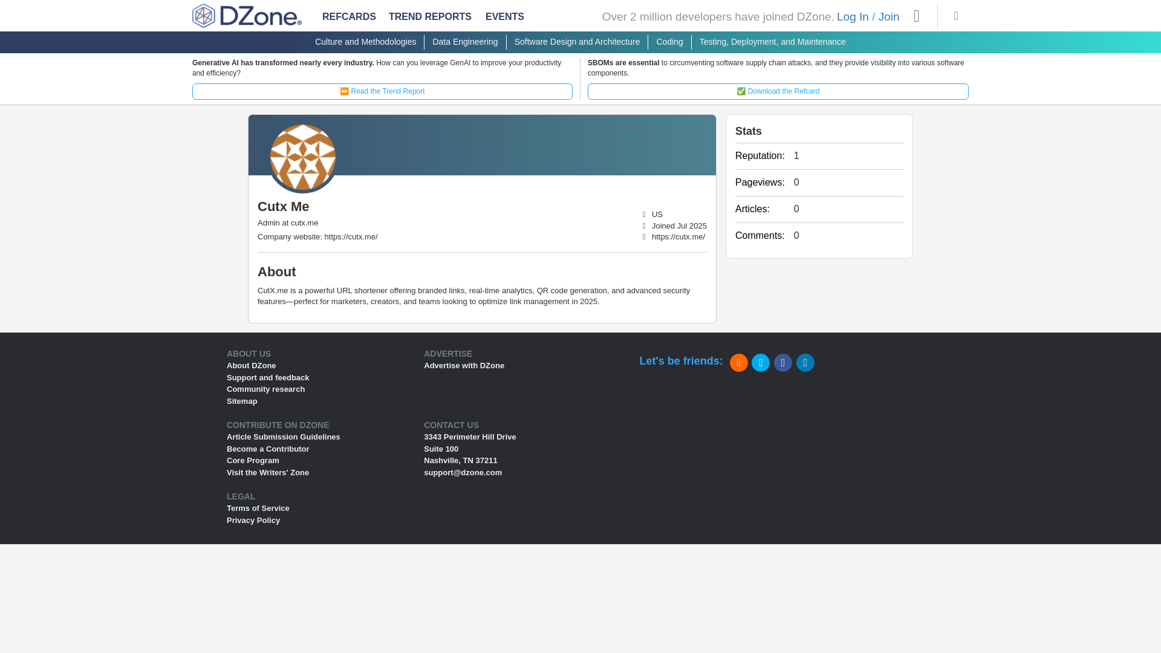Open Terms of Service link
The width and height of the screenshot is (1161, 653).
pos(258,508)
